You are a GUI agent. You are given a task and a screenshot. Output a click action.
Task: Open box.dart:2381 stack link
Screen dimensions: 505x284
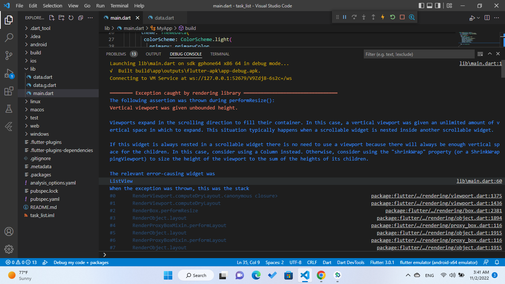coord(444,211)
